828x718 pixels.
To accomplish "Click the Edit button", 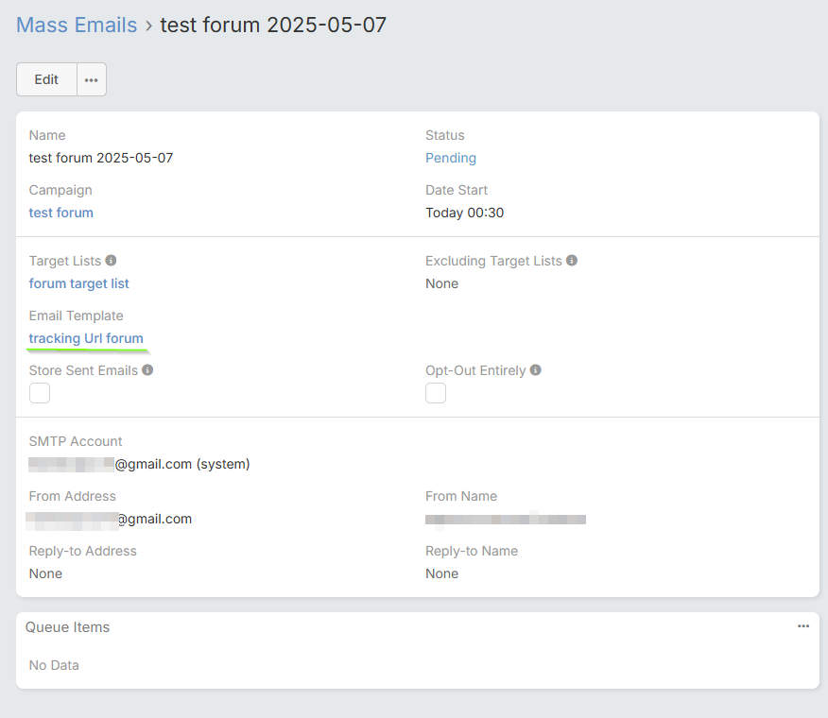I will tap(46, 80).
